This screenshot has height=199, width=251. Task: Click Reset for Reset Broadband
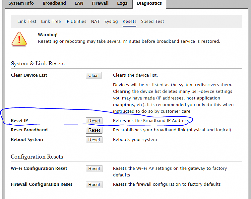pos(94,130)
